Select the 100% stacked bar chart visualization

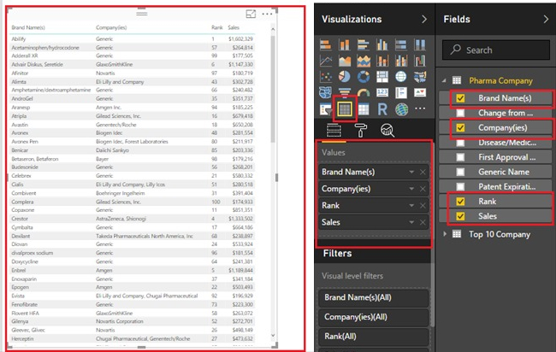tap(400, 45)
